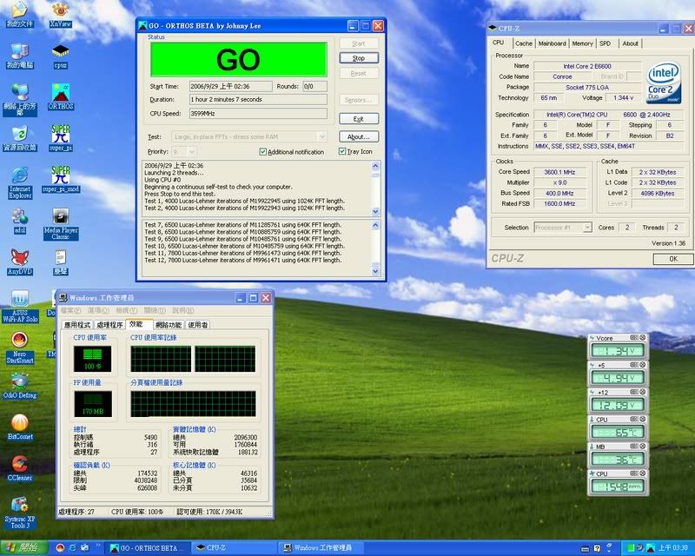The height and width of the screenshot is (556, 695).
Task: Switch to the Cache tab in CPU-Z
Action: point(524,43)
